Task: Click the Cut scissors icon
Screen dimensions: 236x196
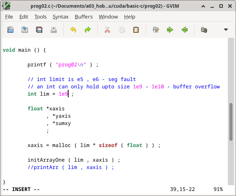Action: click(x=107, y=30)
